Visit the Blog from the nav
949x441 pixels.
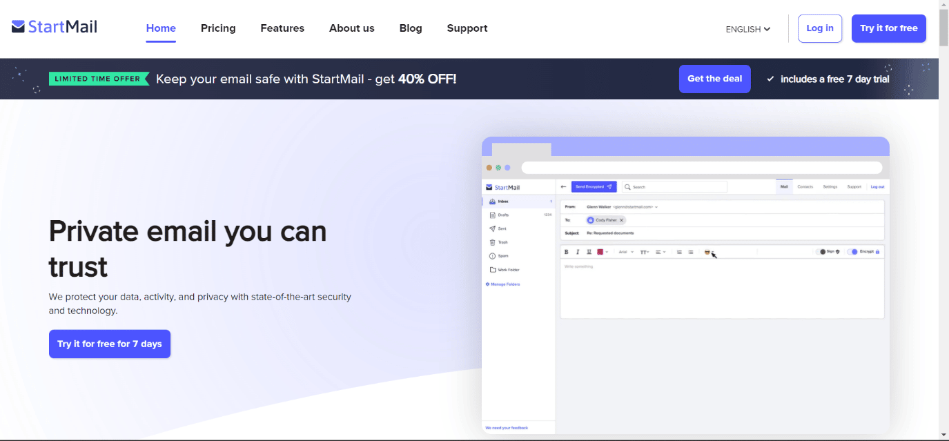coord(411,28)
